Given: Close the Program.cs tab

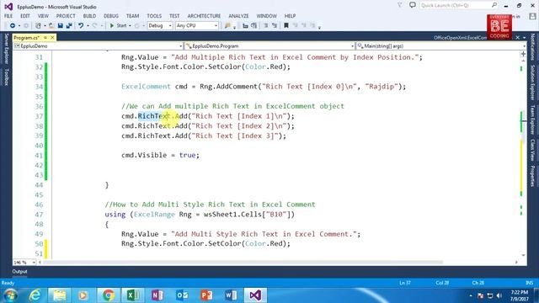Looking at the screenshot, I should (x=52, y=38).
